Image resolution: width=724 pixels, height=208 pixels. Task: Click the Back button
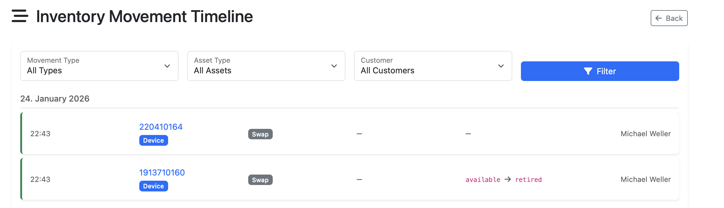(x=669, y=18)
